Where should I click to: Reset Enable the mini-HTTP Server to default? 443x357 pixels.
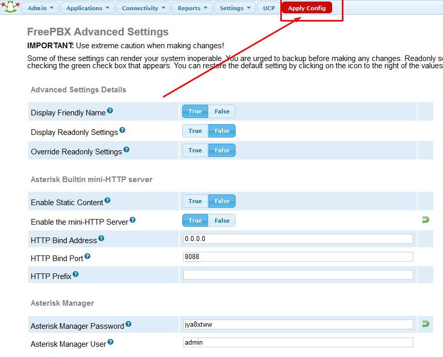(x=425, y=220)
